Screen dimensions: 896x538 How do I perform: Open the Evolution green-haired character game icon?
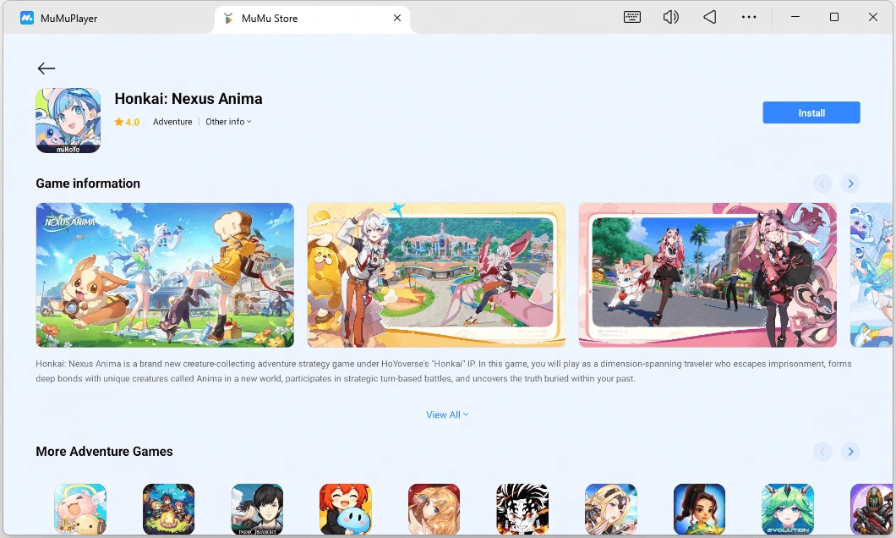click(x=788, y=509)
